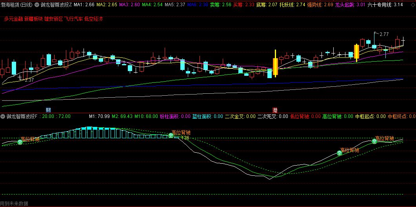Image resolution: width=416 pixels, height=207 pixels.
Task: Click the yellow MA2: 2.65 legend value
Action: pos(107,5)
